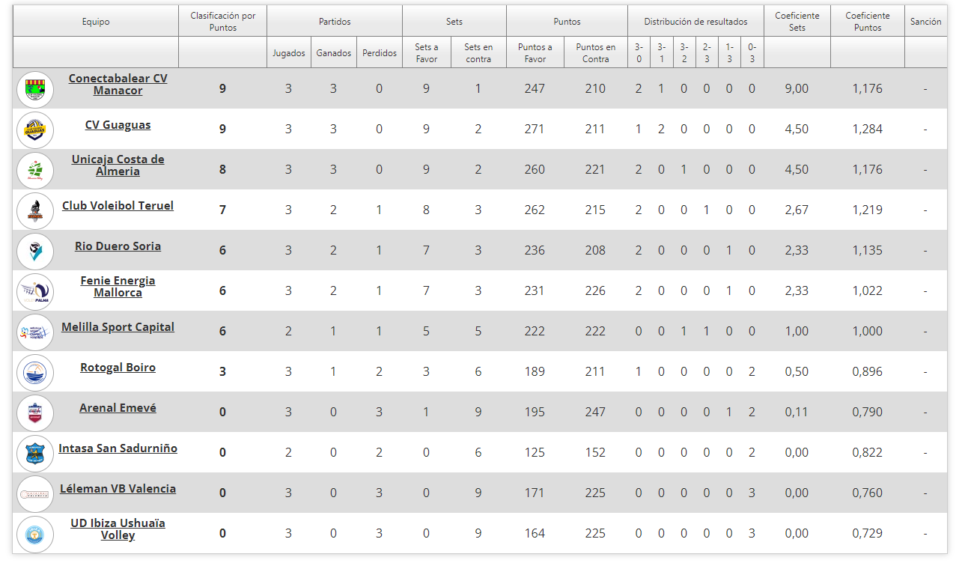This screenshot has height=563, width=971.
Task: Click Unicaja classification points value 8
Action: click(222, 170)
